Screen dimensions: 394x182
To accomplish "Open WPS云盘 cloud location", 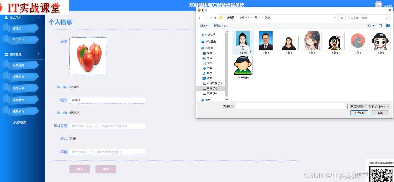I will tap(210, 42).
